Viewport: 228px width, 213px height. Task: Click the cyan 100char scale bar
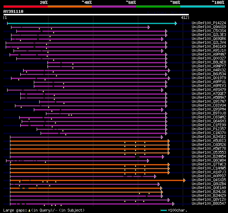164,210
